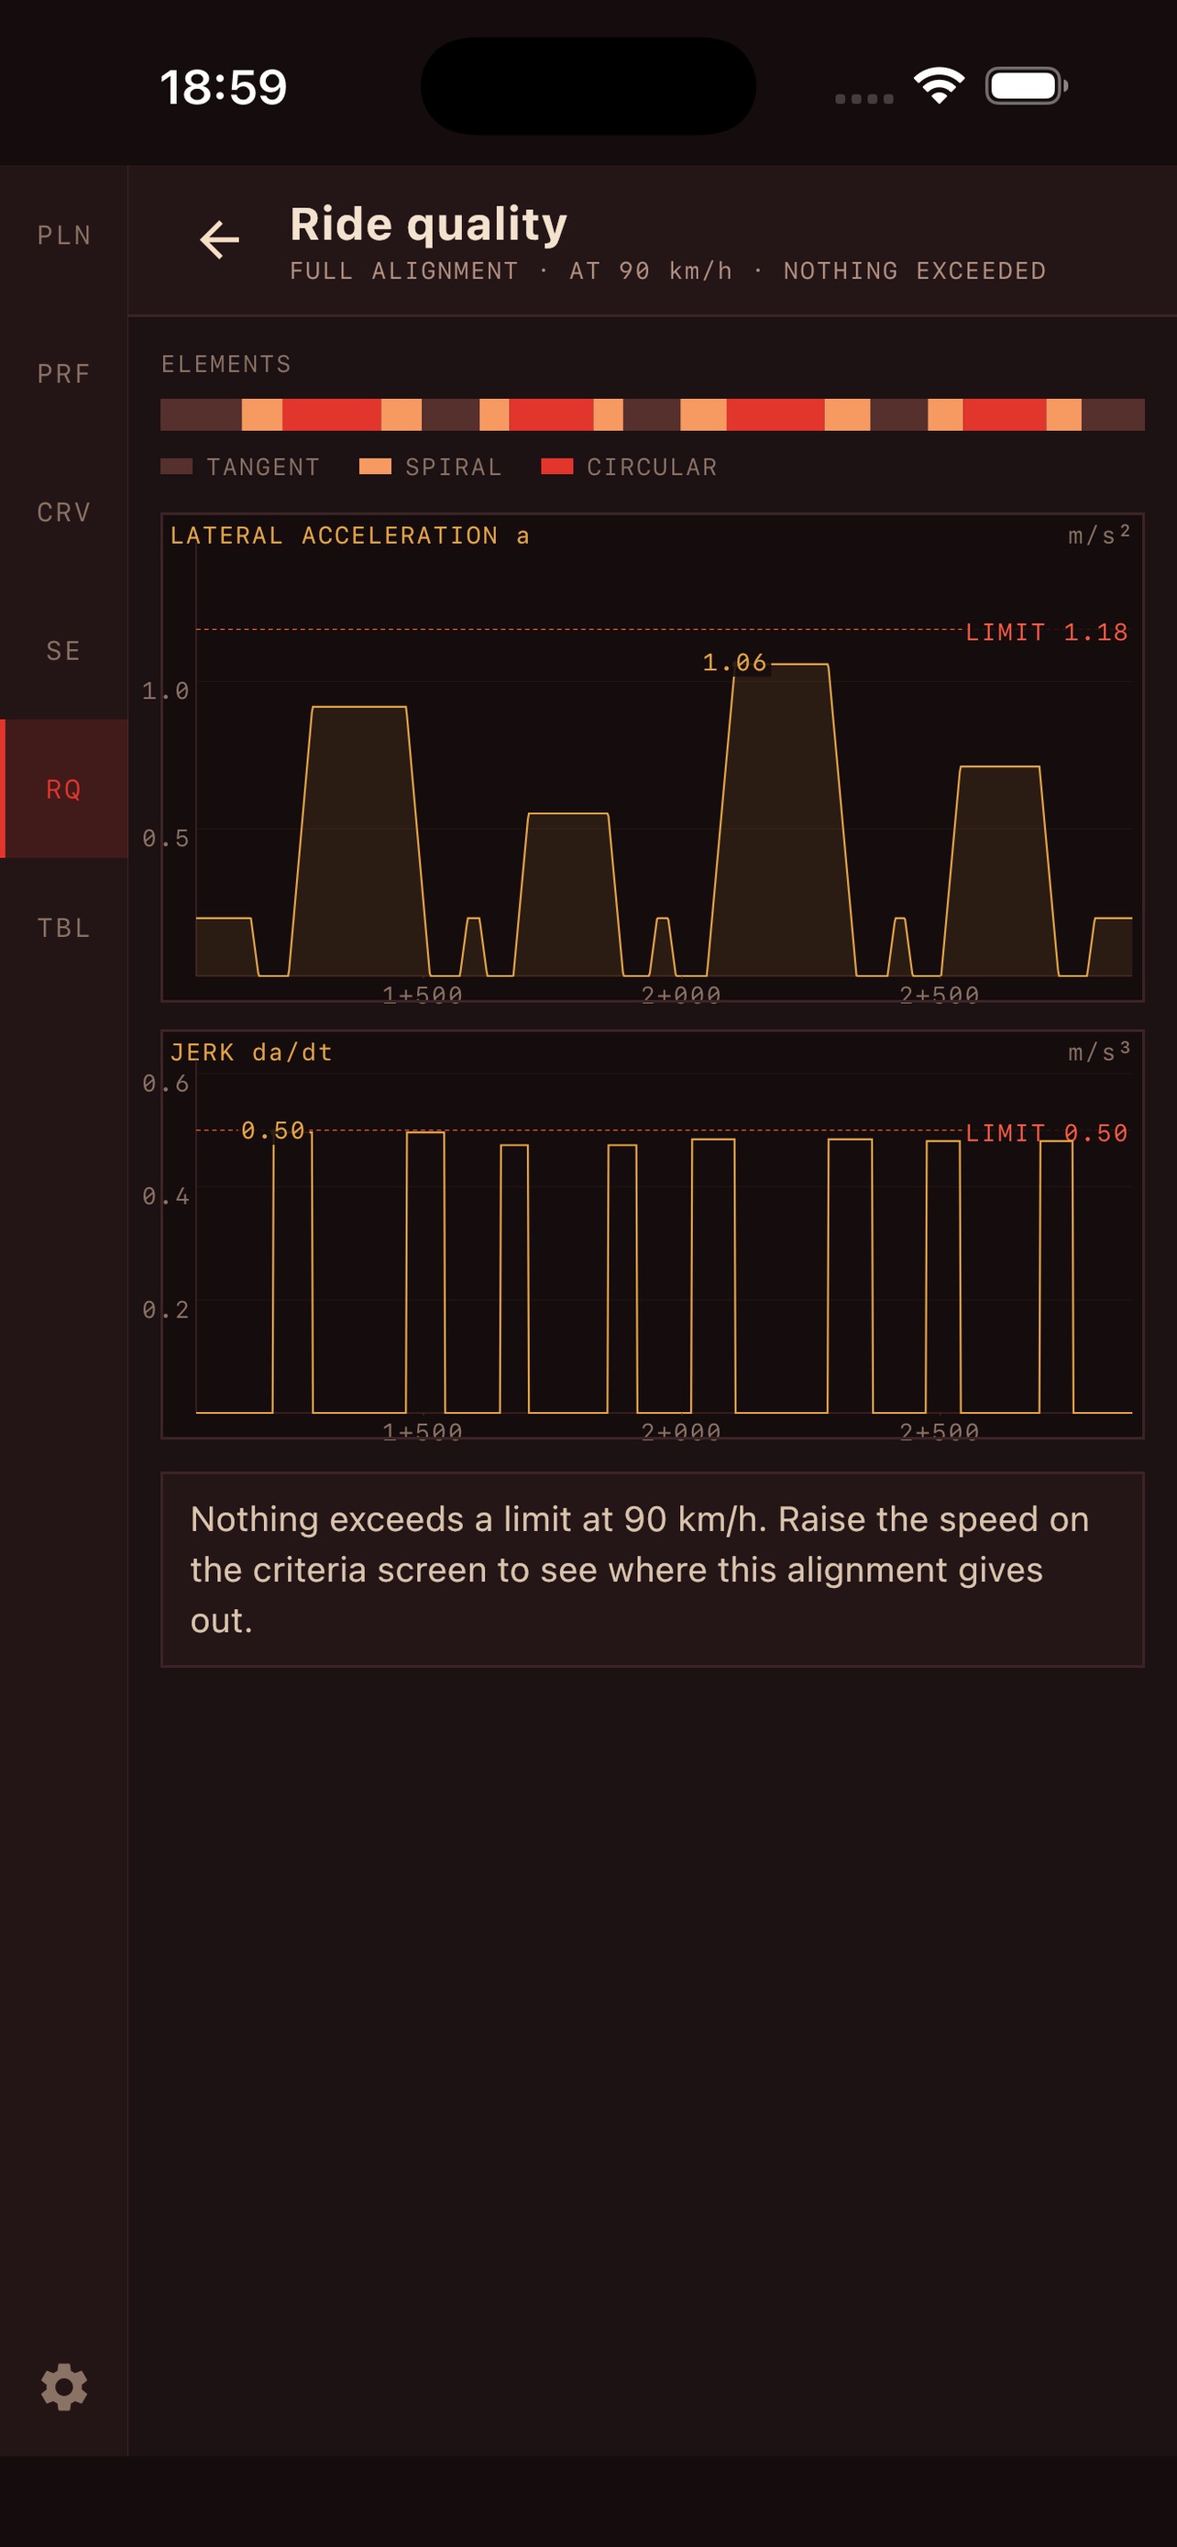The height and width of the screenshot is (2547, 1177).
Task: Switch to the PLN sidebar tab
Action: 64,236
